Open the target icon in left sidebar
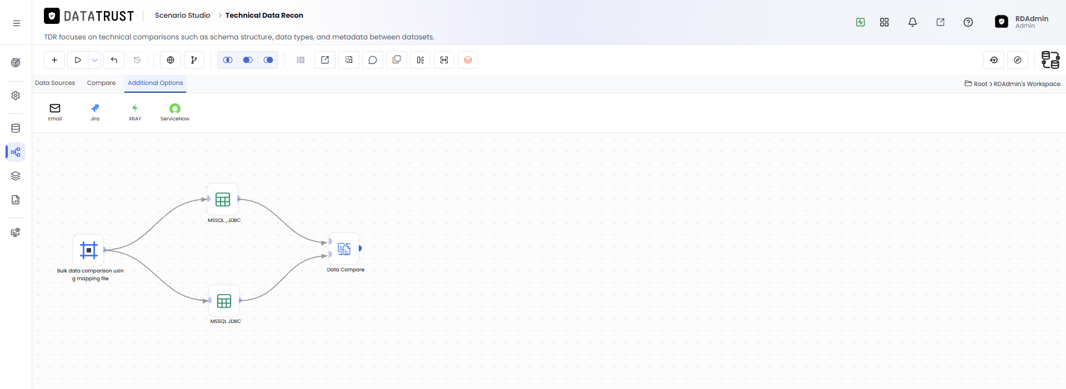Screen dimensions: 1066x389 (16, 63)
